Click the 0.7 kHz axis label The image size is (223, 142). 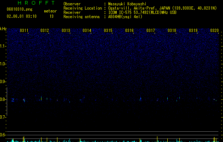[3, 117]
